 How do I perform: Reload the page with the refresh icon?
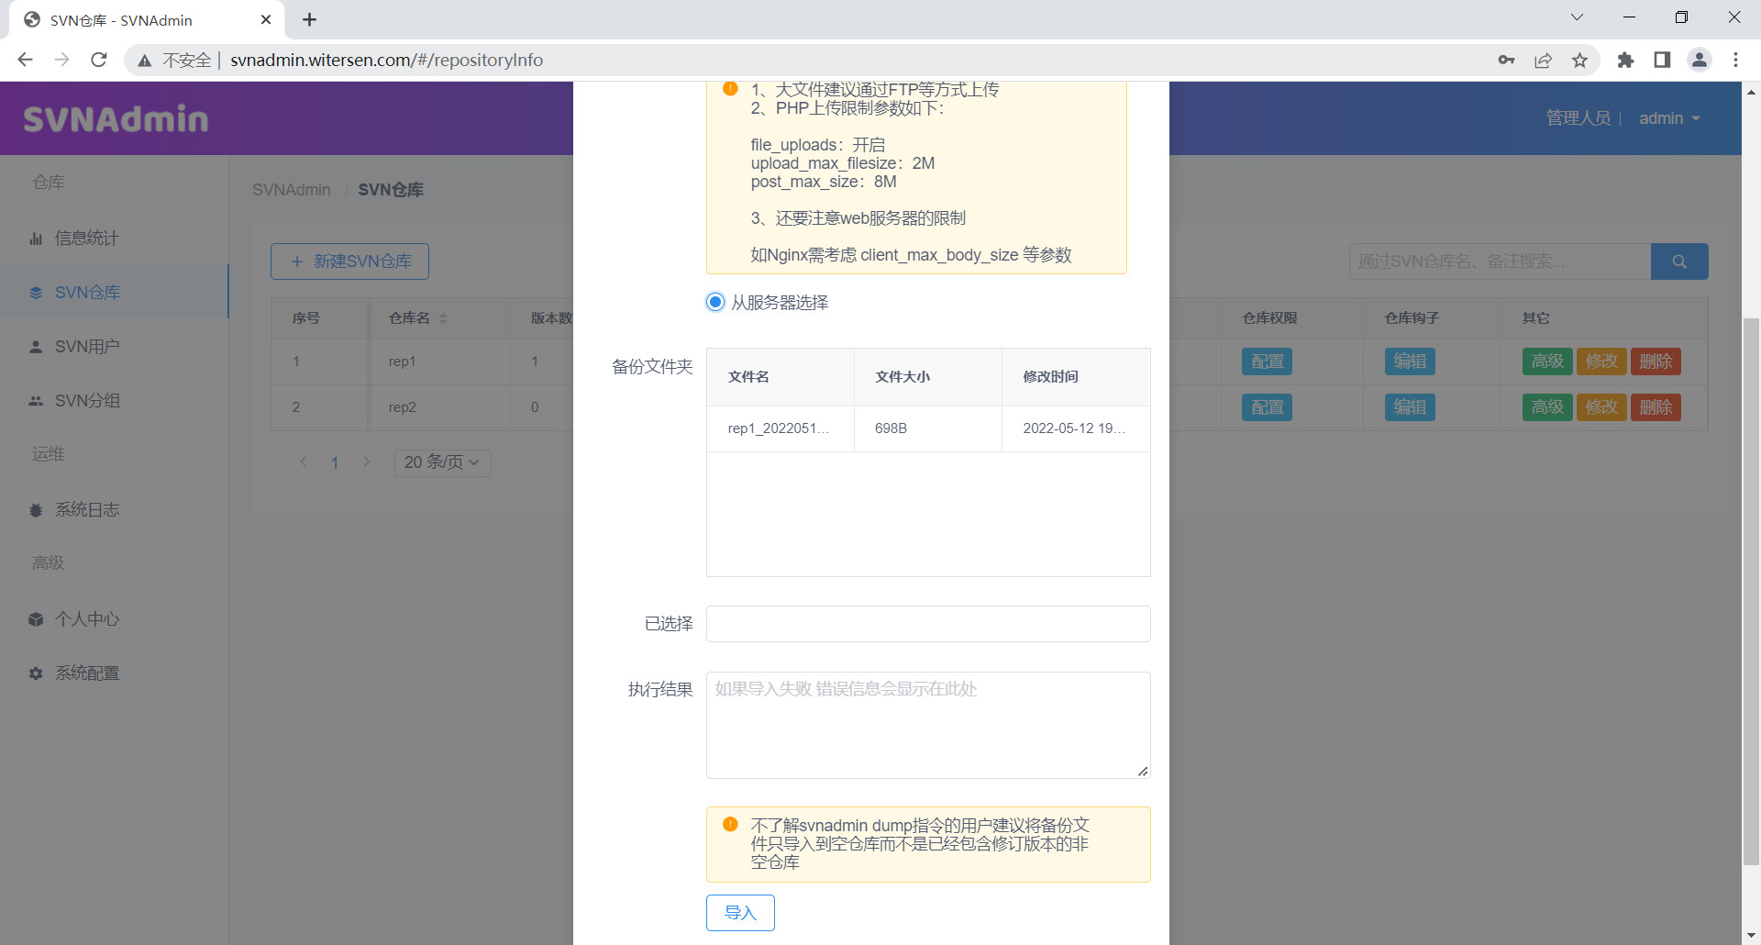(99, 60)
